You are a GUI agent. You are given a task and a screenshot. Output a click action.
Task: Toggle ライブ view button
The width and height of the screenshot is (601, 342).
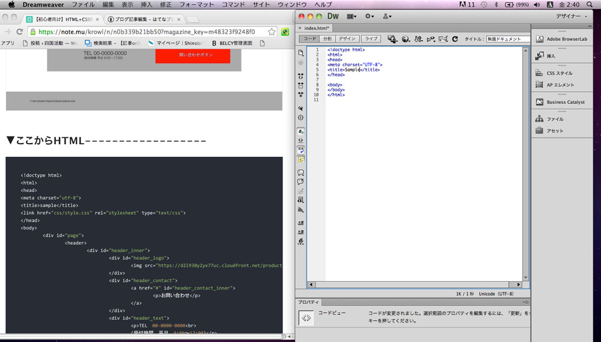point(371,38)
